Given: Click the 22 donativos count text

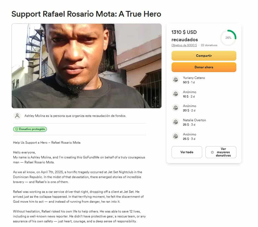Looking at the screenshot, I should pyautogui.click(x=209, y=45).
